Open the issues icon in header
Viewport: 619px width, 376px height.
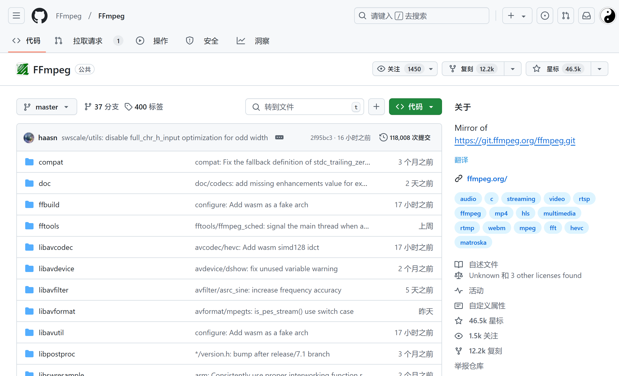[545, 16]
